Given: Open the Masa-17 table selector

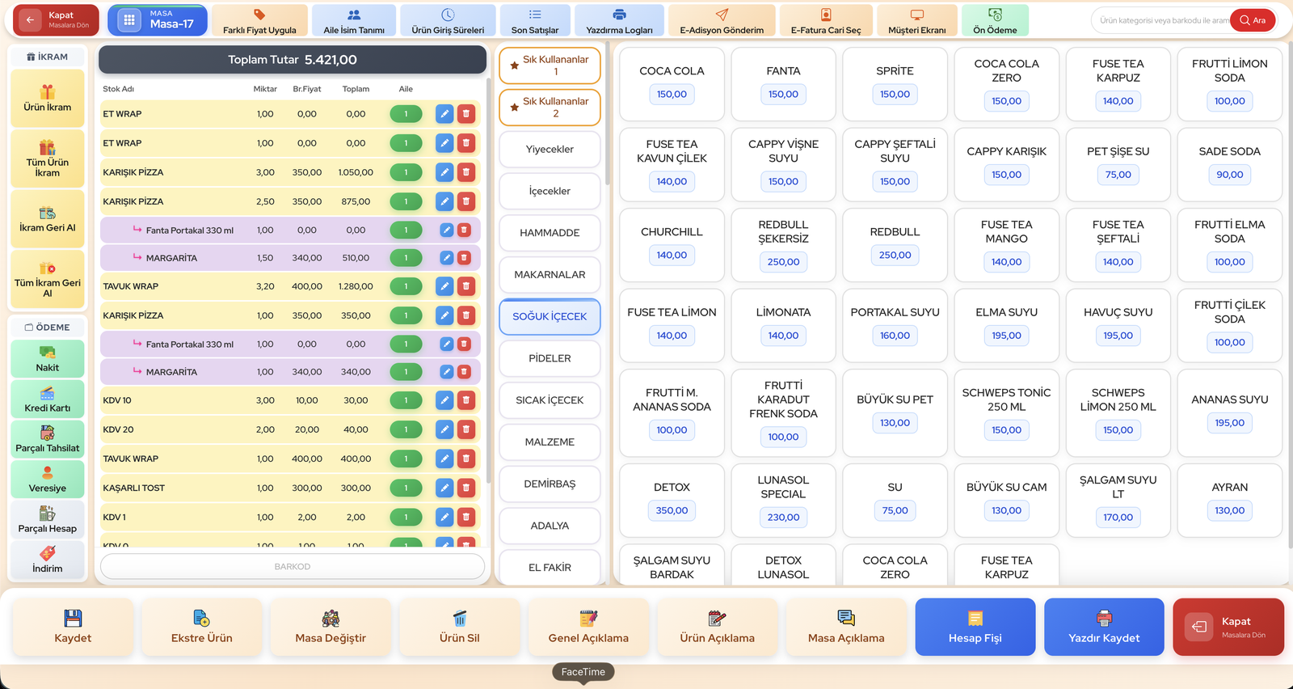Looking at the screenshot, I should (x=158, y=20).
